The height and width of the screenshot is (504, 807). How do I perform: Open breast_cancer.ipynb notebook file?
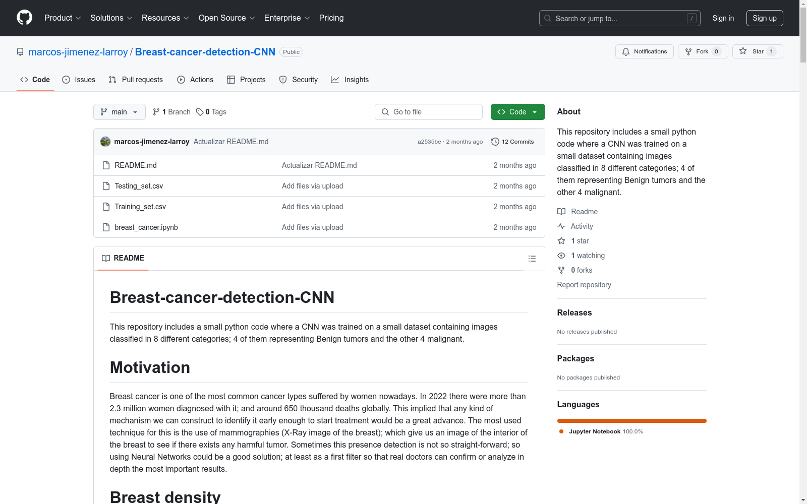click(146, 227)
